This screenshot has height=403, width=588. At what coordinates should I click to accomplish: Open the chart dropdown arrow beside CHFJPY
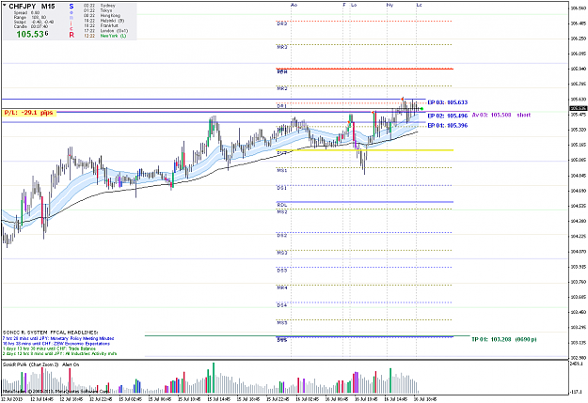coord(5,6)
